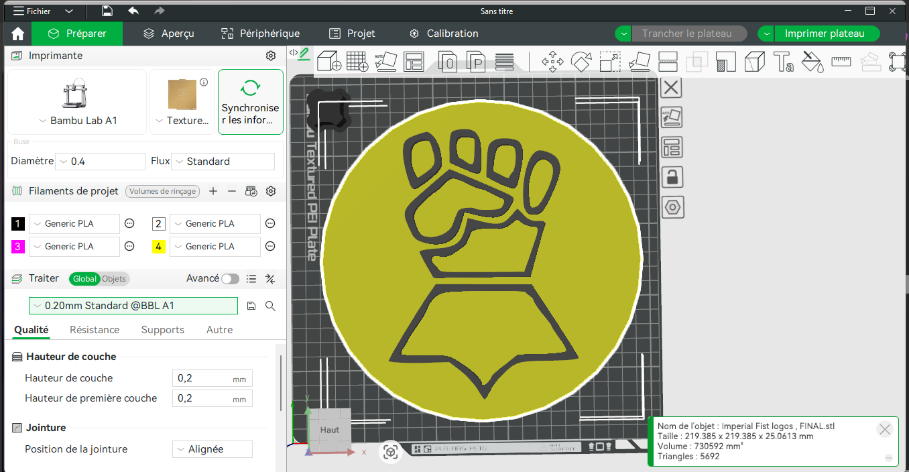Switch process scope to Global

(x=85, y=279)
